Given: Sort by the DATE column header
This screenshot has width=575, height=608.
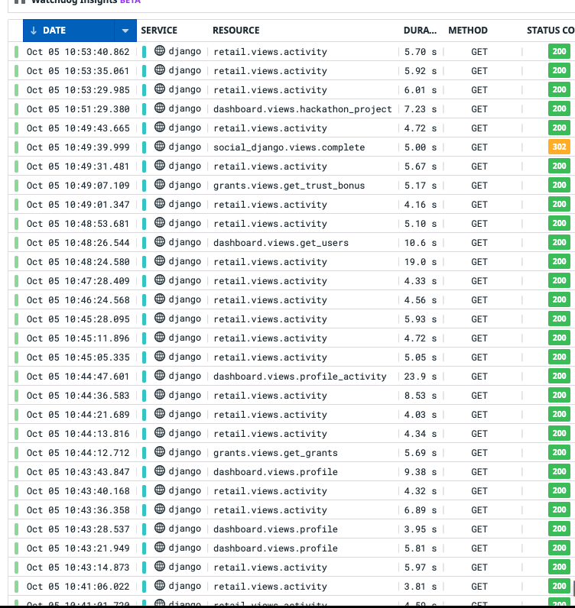Looking at the screenshot, I should 69,31.
